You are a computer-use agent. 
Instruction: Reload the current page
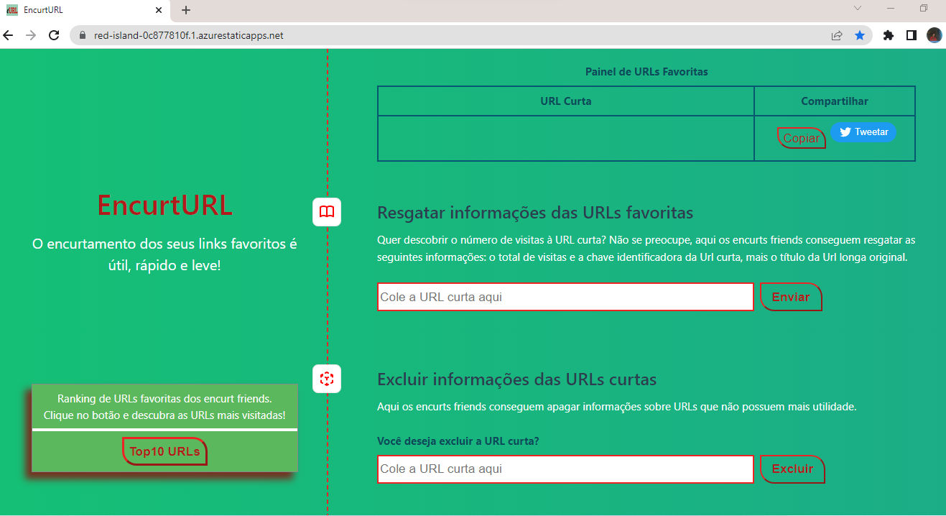click(x=54, y=34)
